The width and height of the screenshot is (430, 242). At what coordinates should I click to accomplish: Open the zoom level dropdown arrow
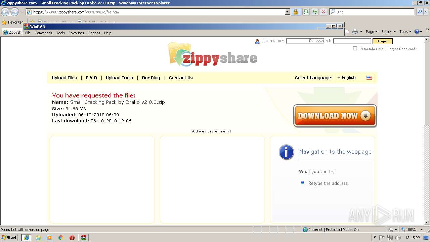421,230
